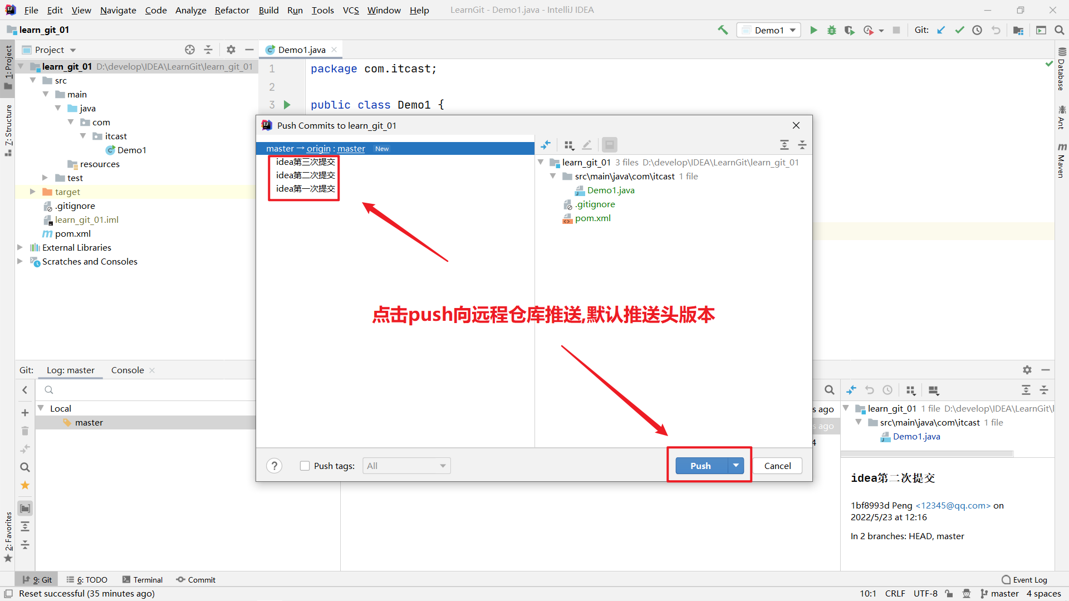Open the Terminal tool window tab

(x=143, y=580)
